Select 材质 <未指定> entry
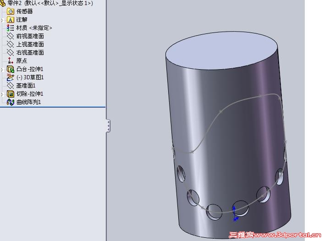Viewport: 330px width, 241px height. tap(34, 28)
